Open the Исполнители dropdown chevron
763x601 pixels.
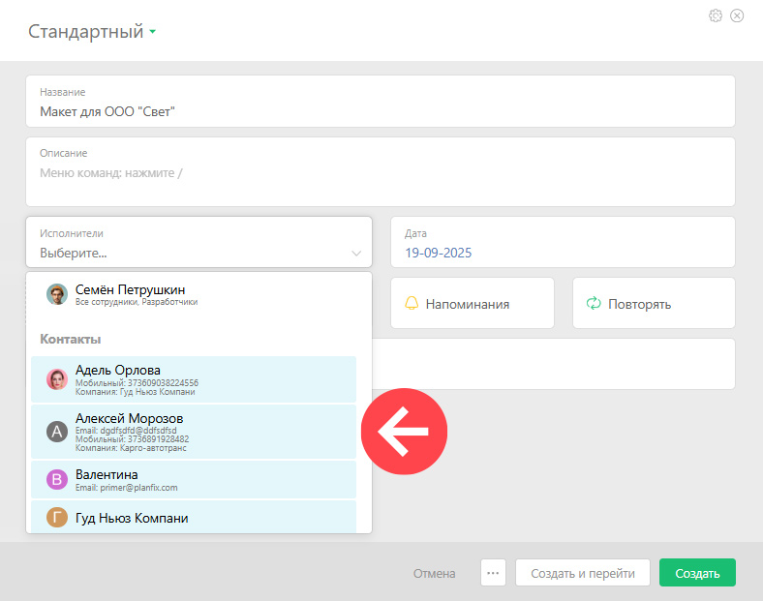click(x=356, y=254)
